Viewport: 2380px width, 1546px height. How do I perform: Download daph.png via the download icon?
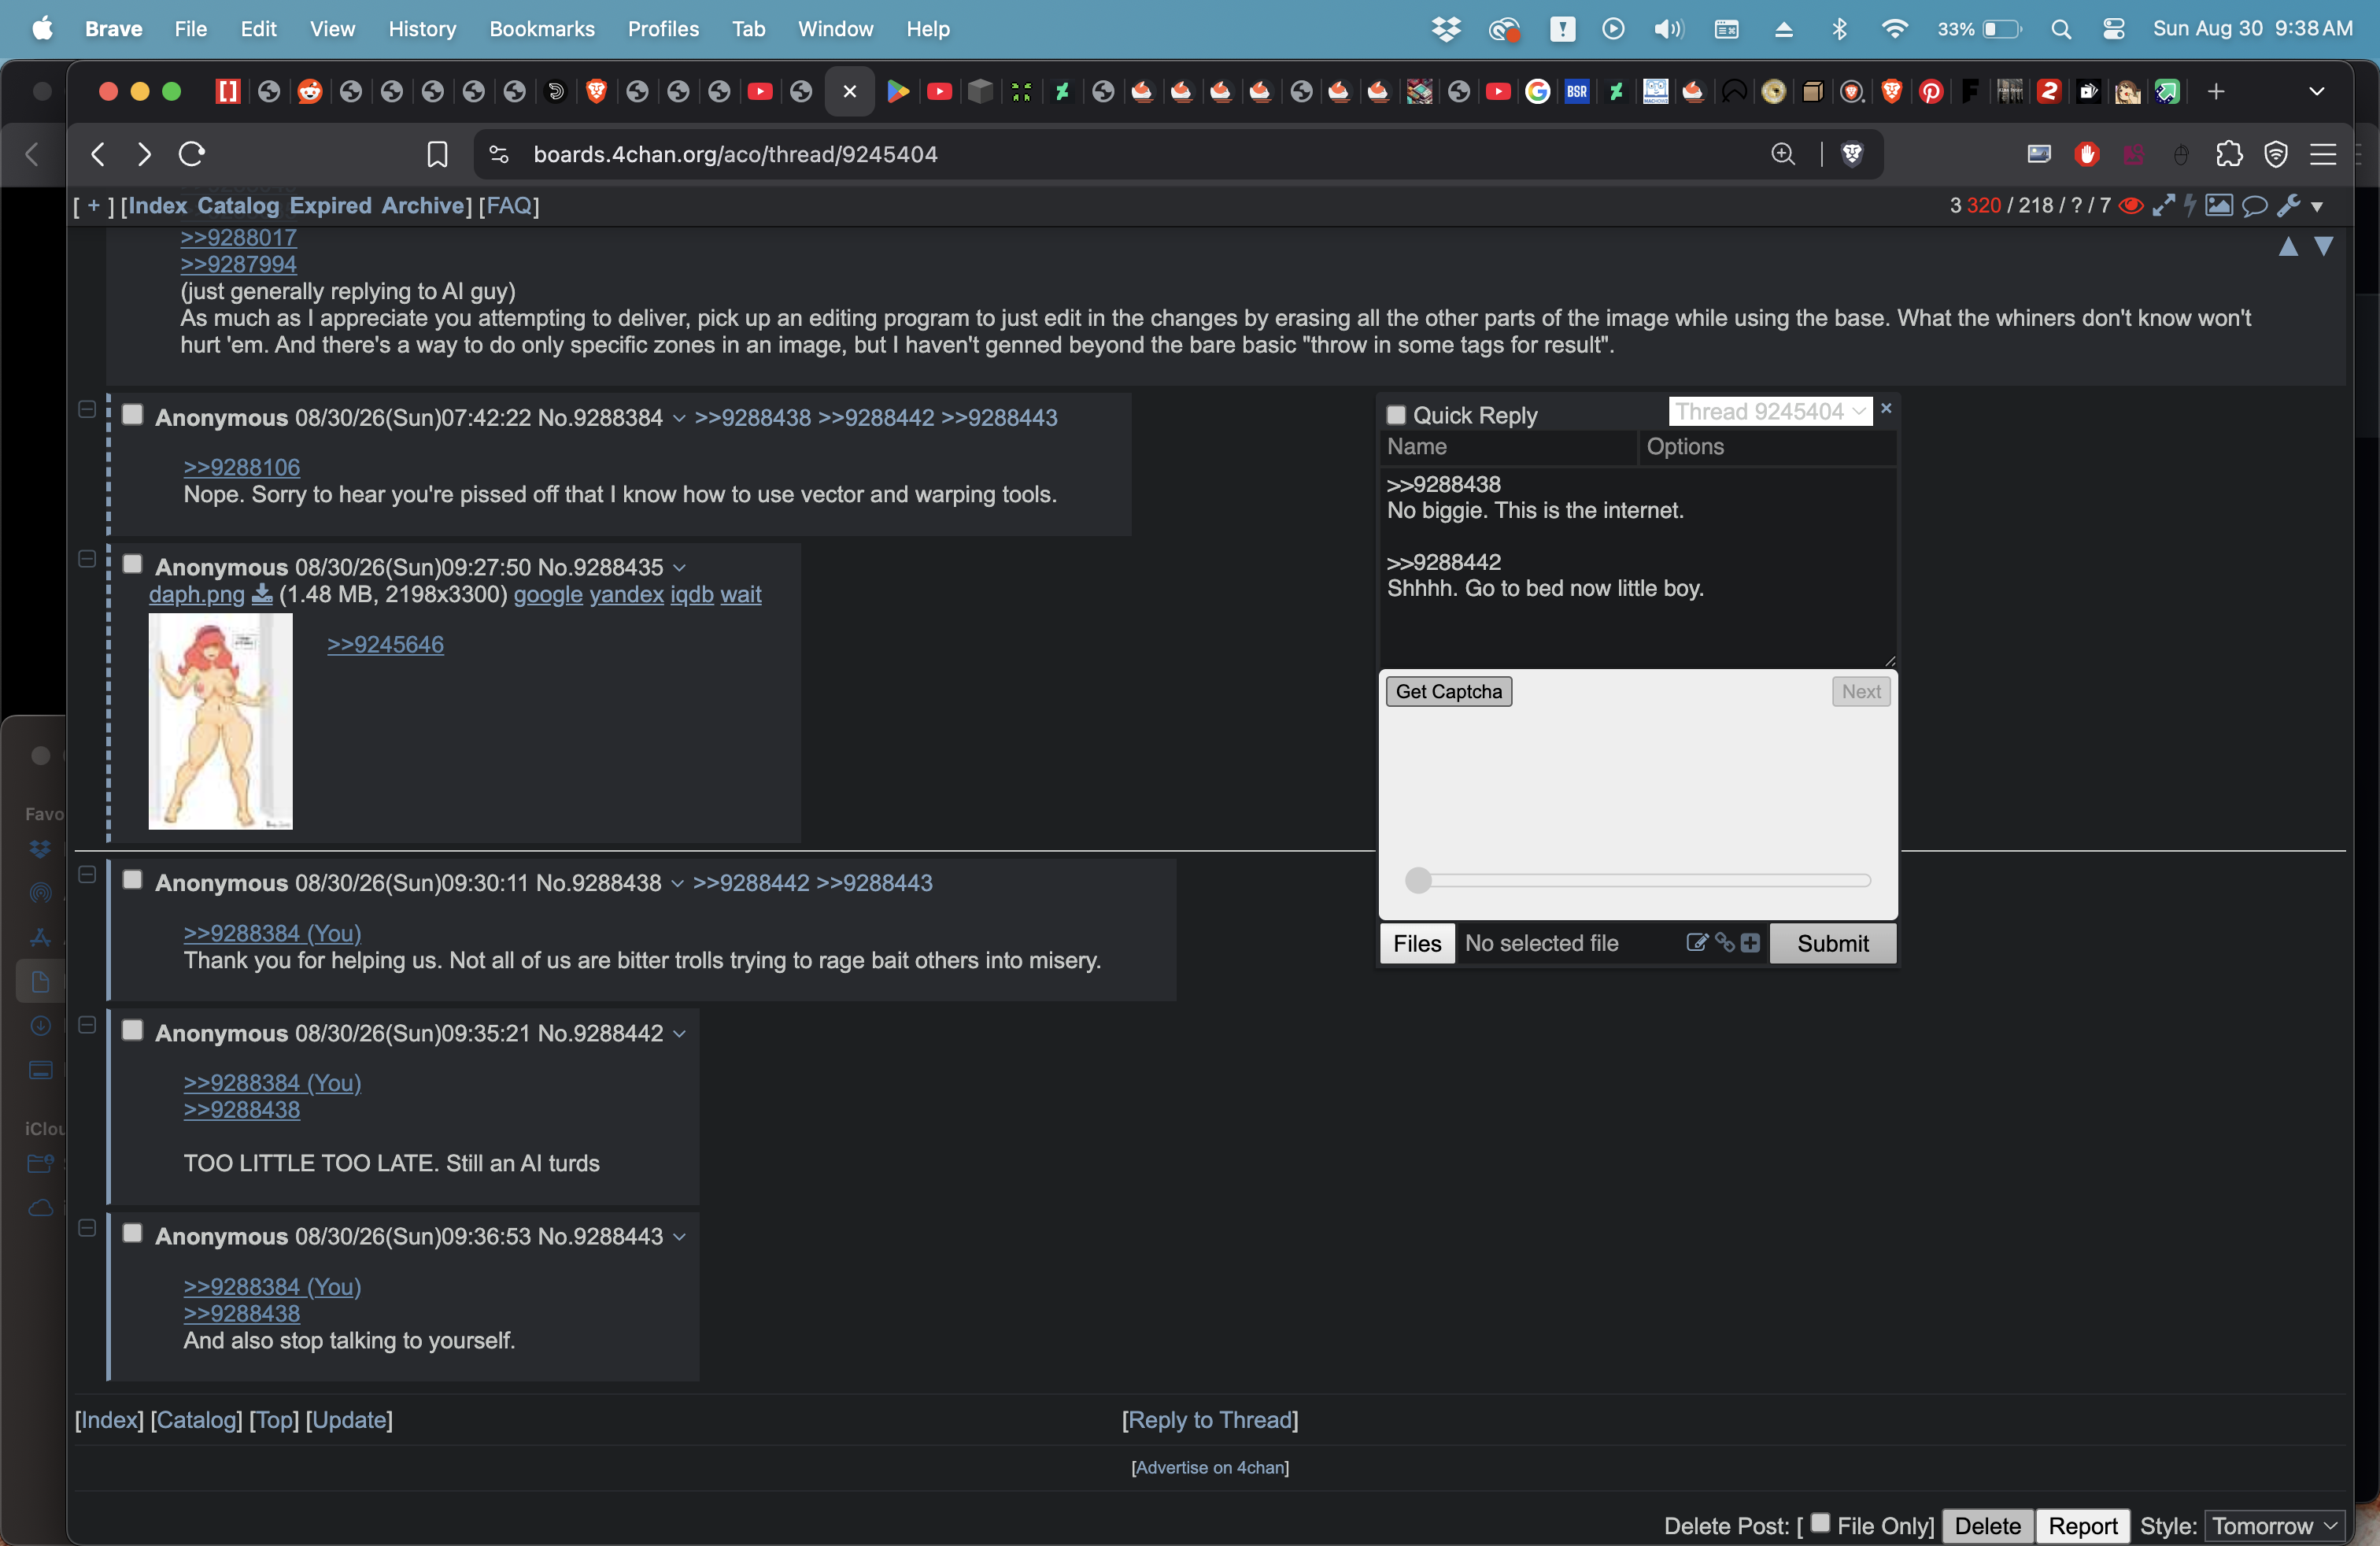click(x=262, y=595)
